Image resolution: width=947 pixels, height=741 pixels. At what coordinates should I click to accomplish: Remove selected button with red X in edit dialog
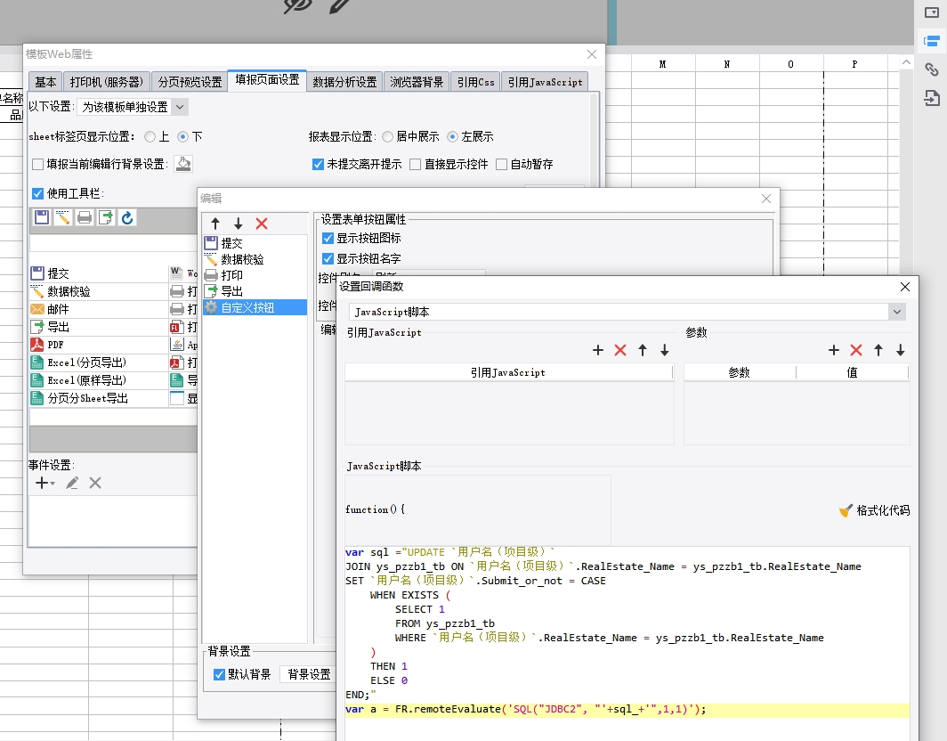point(262,224)
